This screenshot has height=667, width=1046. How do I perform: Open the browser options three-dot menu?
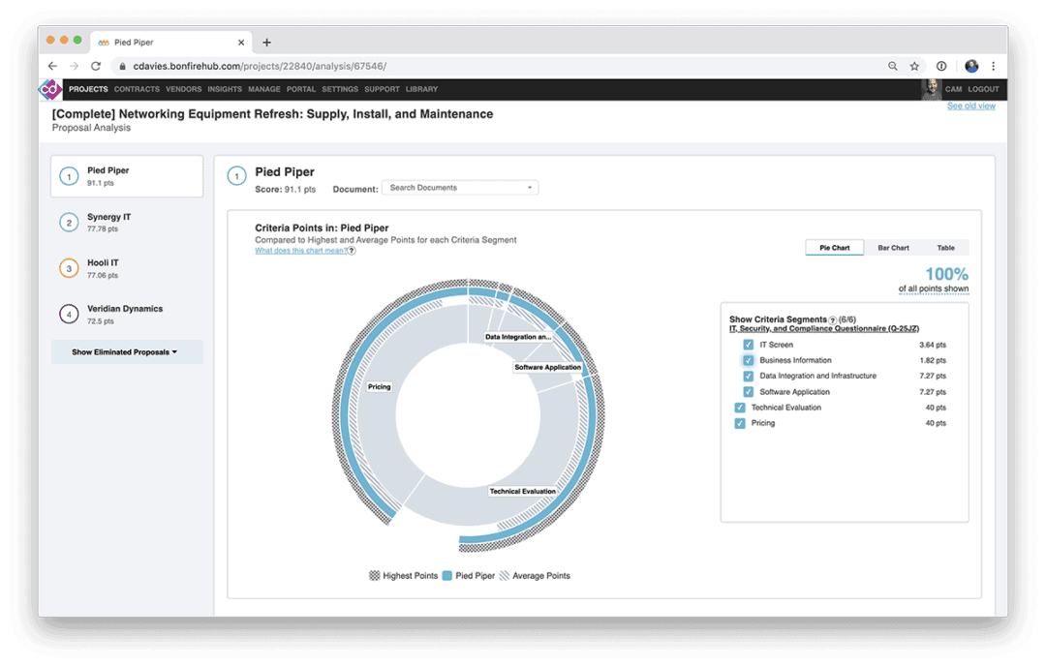[993, 65]
